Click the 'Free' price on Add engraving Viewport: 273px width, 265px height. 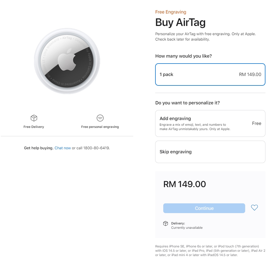tap(256, 123)
